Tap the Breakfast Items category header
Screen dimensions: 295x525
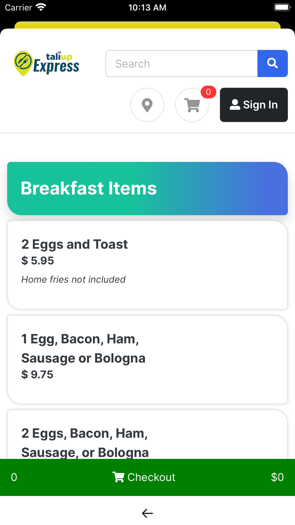coord(147,188)
